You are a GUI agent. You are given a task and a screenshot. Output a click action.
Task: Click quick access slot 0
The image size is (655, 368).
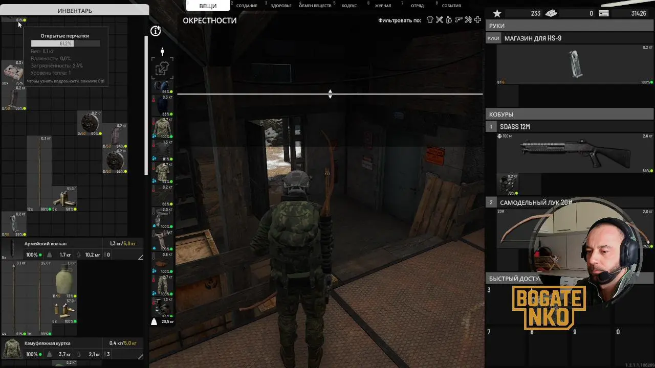[x=635, y=348]
